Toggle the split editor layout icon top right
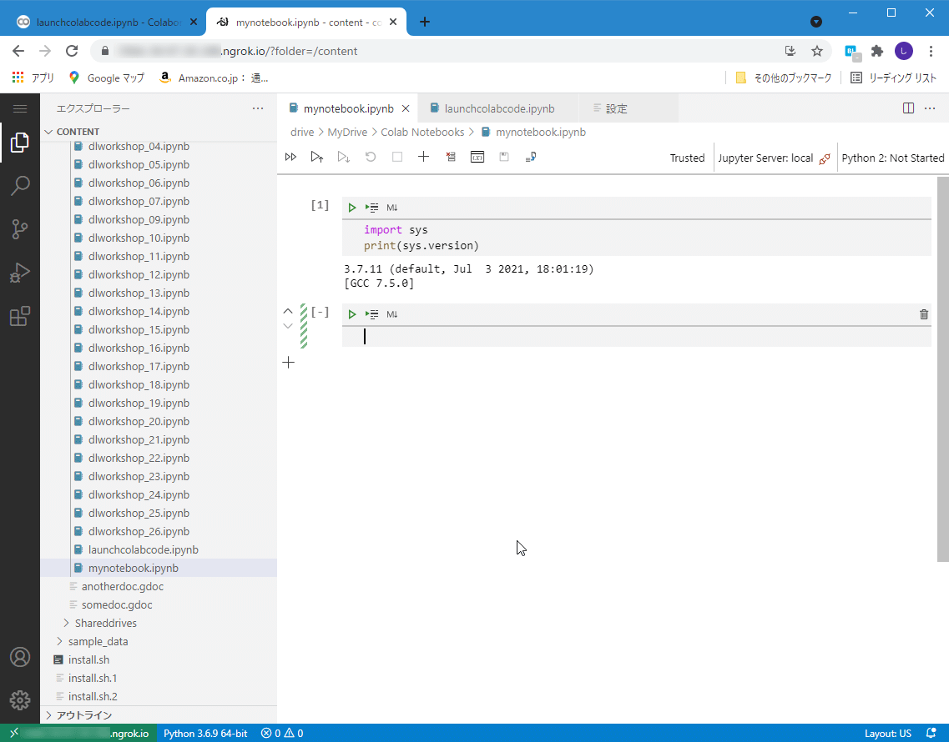 907,108
